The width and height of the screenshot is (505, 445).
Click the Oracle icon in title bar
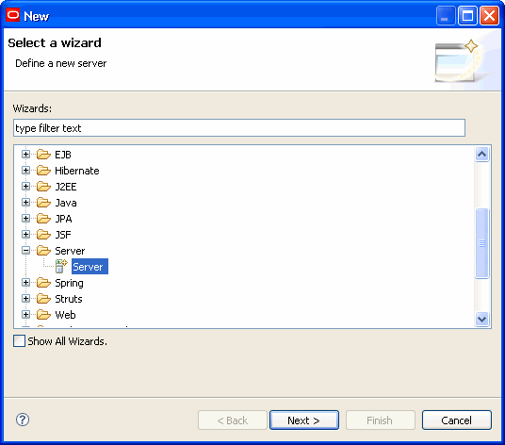pos(13,15)
